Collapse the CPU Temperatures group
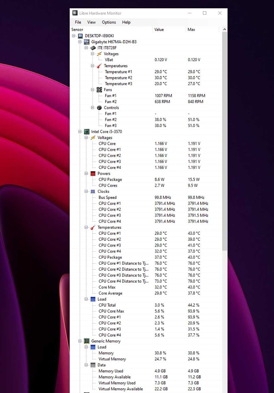Screen dimensions: 274x393 coord(86,227)
